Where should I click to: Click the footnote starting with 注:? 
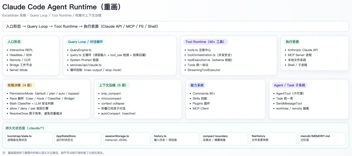tap(54, 153)
